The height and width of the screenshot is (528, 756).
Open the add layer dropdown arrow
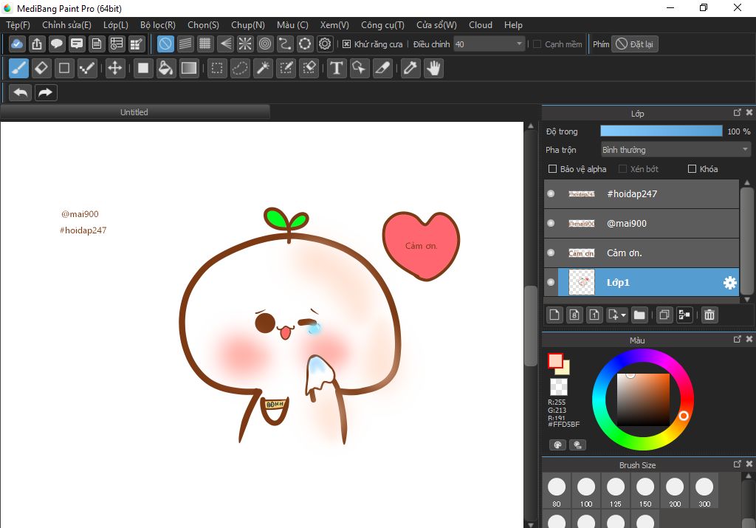tap(624, 315)
